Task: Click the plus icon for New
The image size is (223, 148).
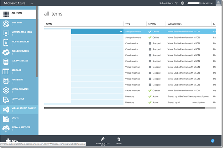Action: (x=8, y=140)
